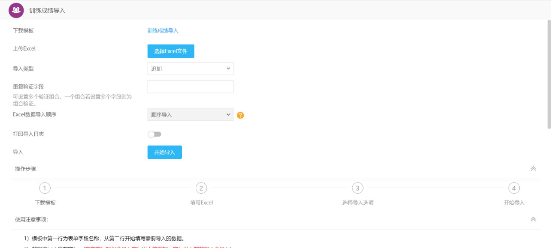Viewport: 551px width, 248px height.
Task: Click the purple group icon in the header
Action: click(16, 9)
